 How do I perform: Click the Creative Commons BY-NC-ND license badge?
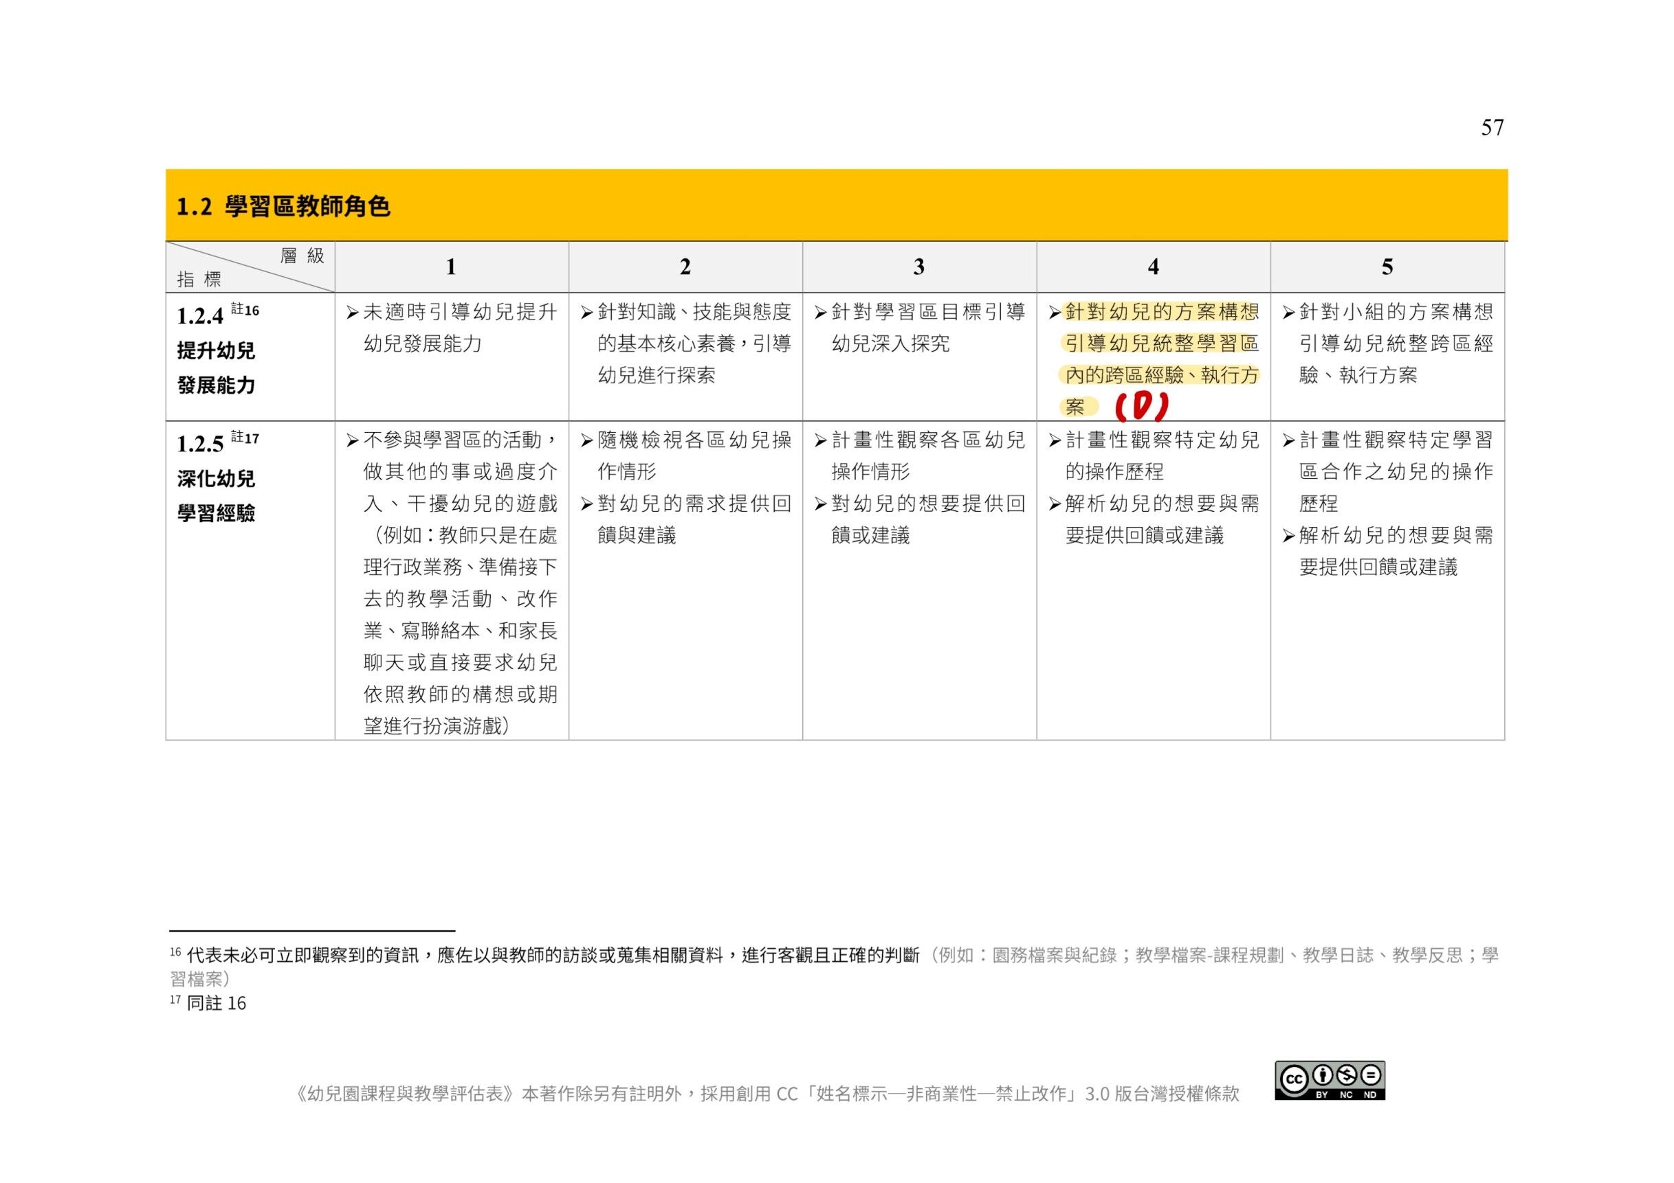(x=1329, y=1079)
